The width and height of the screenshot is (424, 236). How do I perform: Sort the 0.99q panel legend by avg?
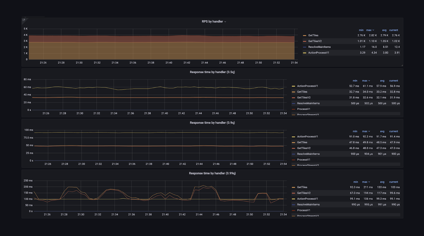[382, 182]
